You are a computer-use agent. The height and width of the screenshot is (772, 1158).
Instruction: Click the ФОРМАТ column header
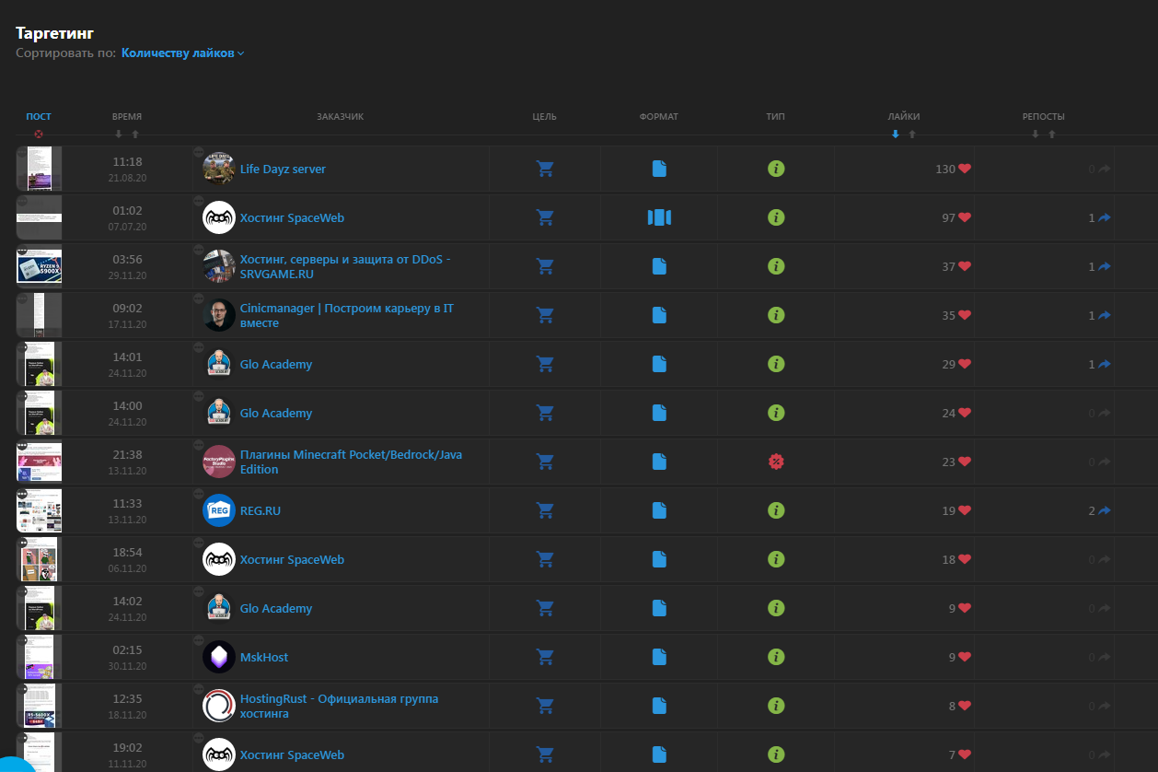coord(659,117)
